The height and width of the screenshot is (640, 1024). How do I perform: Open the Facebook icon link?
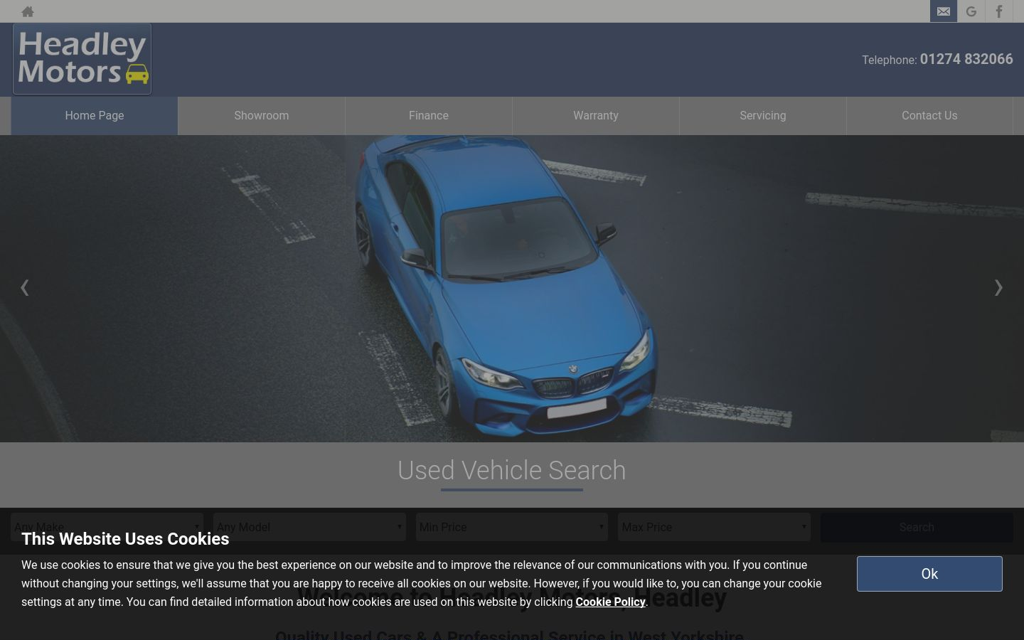pyautogui.click(x=999, y=11)
